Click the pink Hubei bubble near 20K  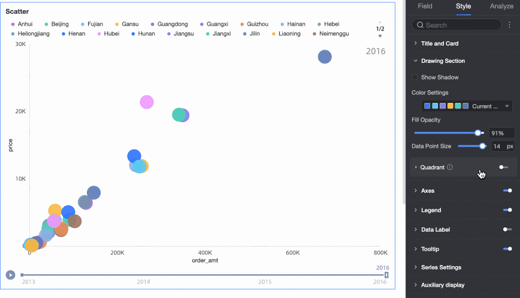(147, 102)
